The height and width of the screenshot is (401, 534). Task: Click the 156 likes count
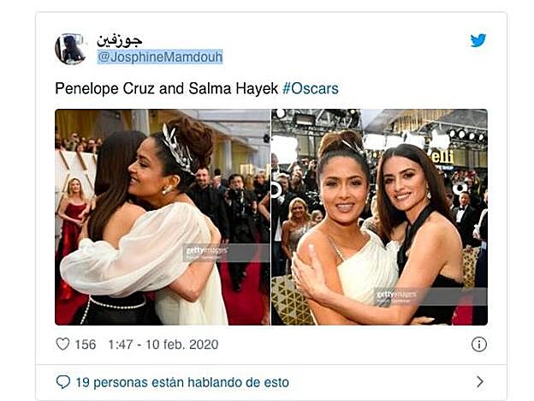(x=86, y=344)
